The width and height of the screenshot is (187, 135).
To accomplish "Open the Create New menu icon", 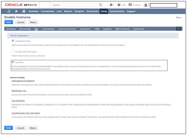I will click(x=112, y=5).
